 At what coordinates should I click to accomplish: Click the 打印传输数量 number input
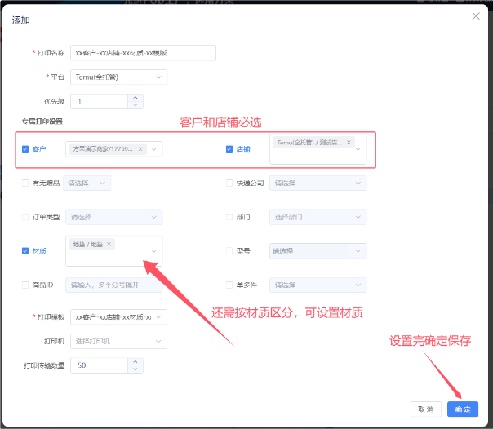pyautogui.click(x=99, y=365)
